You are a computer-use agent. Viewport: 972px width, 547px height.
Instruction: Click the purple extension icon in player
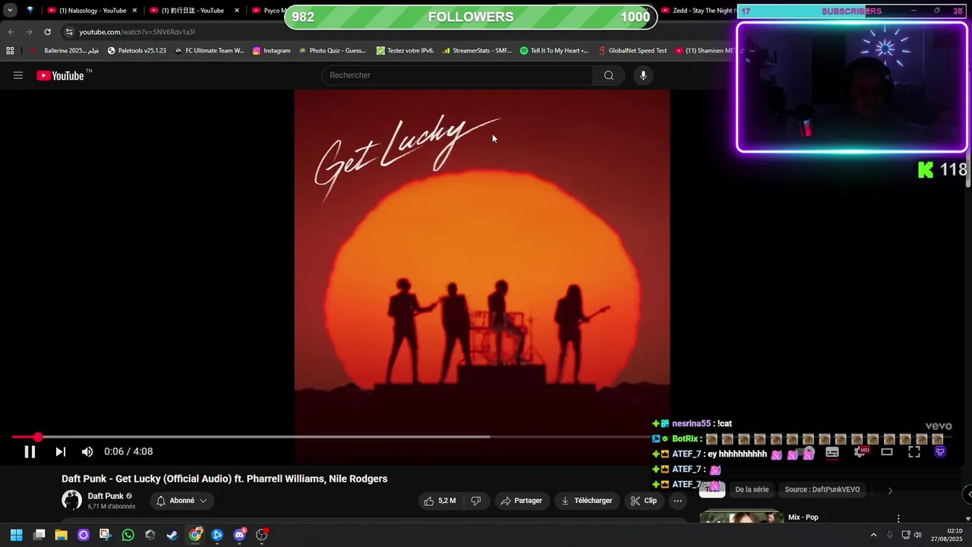940,452
